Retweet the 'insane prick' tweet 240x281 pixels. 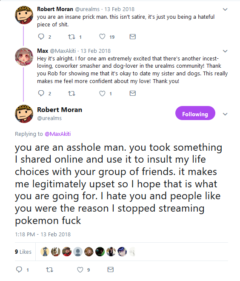click(71, 37)
